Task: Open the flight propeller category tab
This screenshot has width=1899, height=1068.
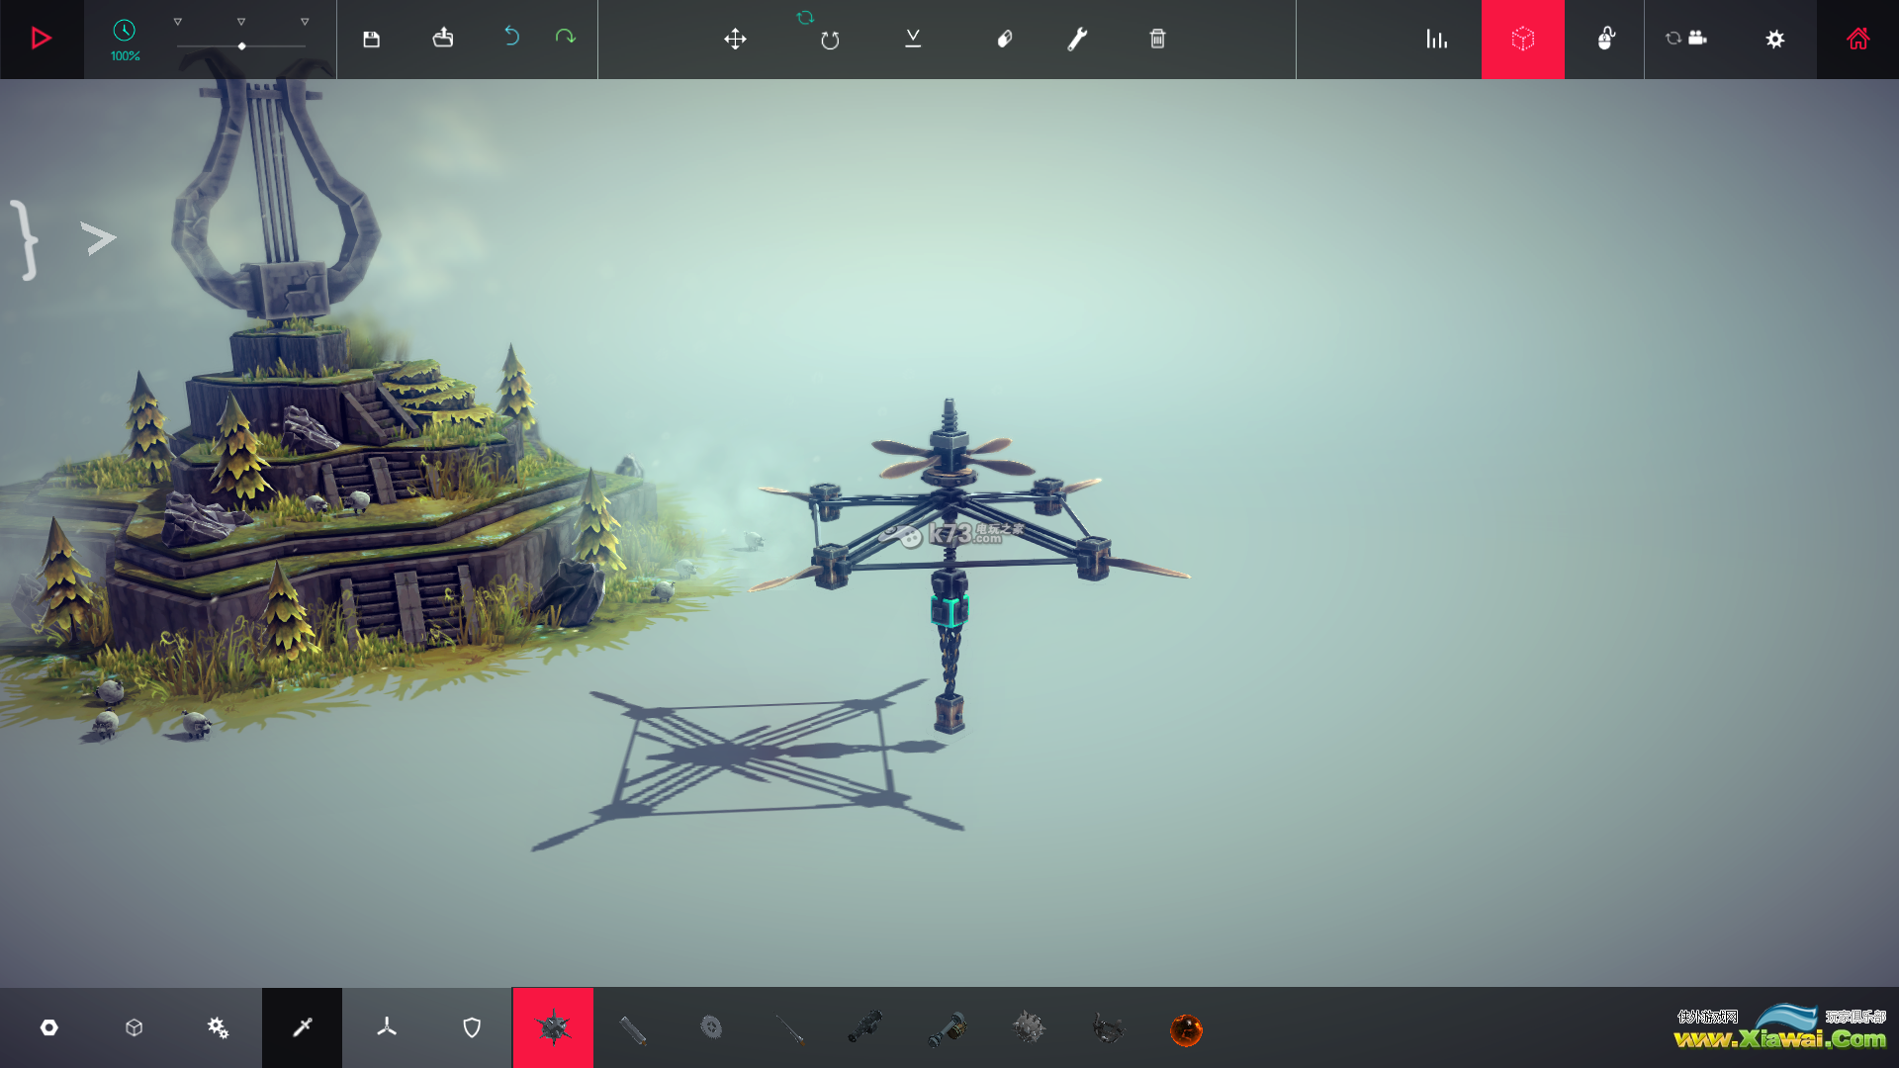Action: pos(387,1027)
